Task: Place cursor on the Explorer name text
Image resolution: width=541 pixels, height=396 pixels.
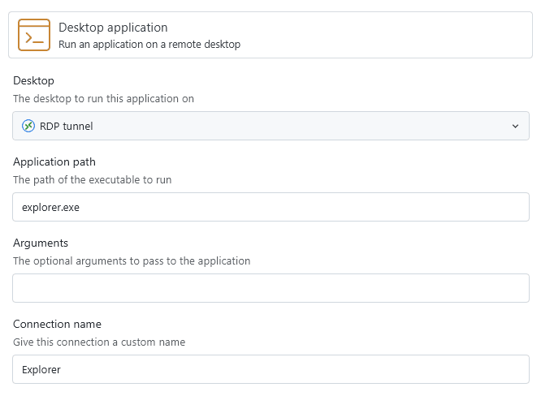Action: (41, 369)
